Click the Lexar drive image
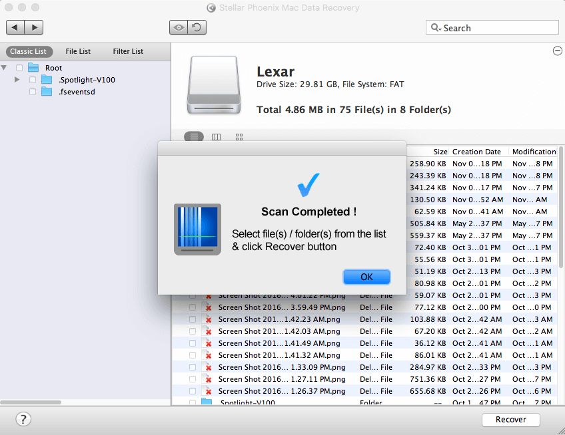 [214, 85]
